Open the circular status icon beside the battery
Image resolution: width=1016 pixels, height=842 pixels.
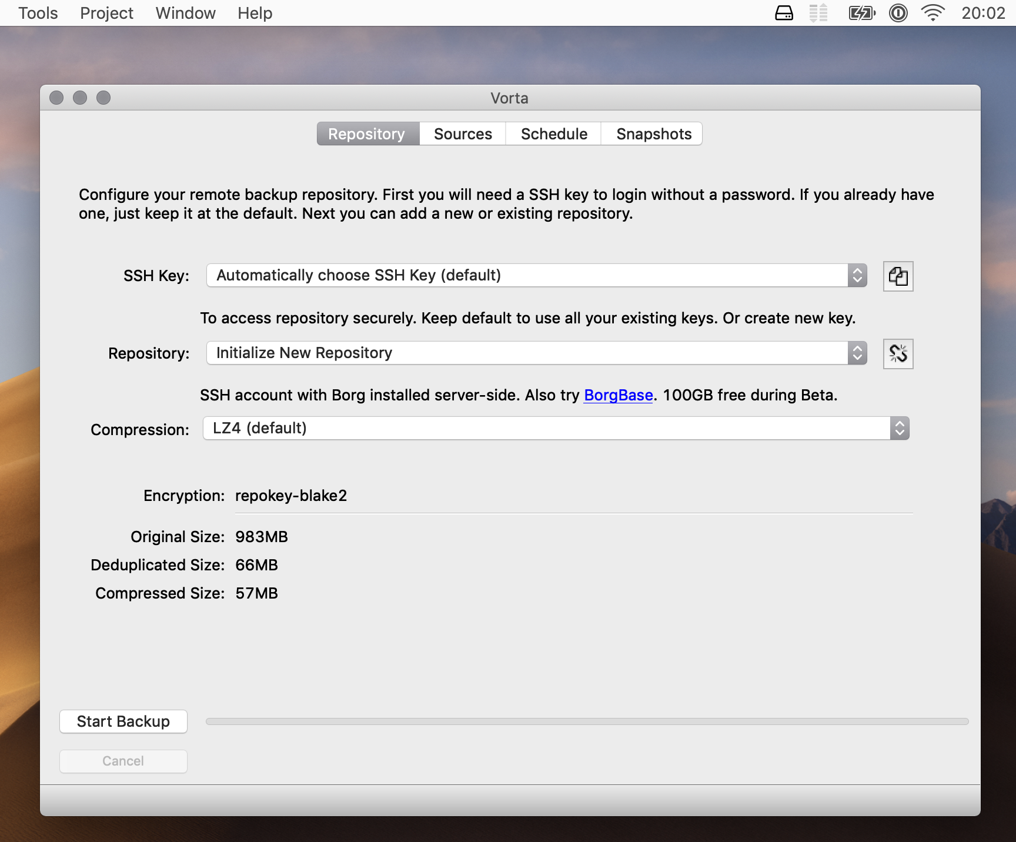pos(898,13)
